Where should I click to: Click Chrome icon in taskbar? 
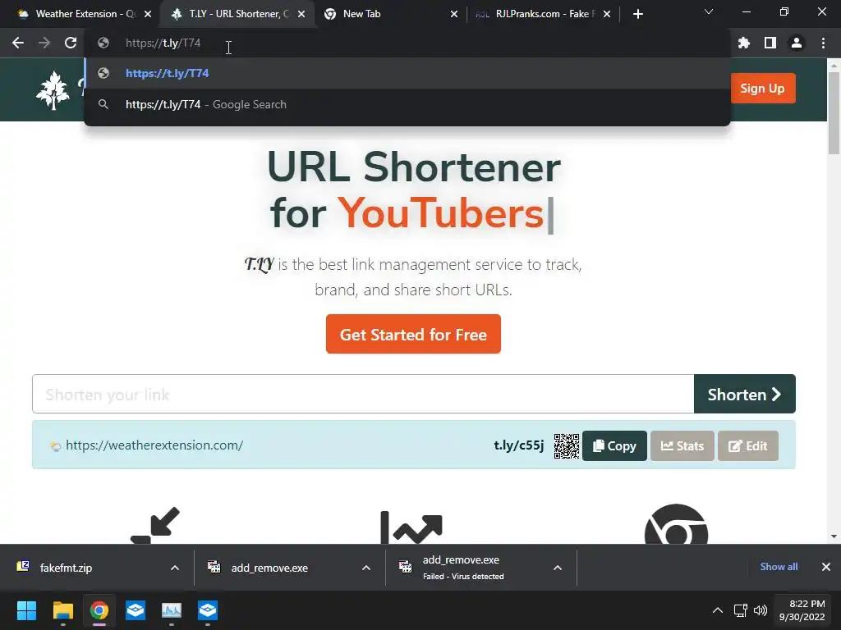[99, 610]
